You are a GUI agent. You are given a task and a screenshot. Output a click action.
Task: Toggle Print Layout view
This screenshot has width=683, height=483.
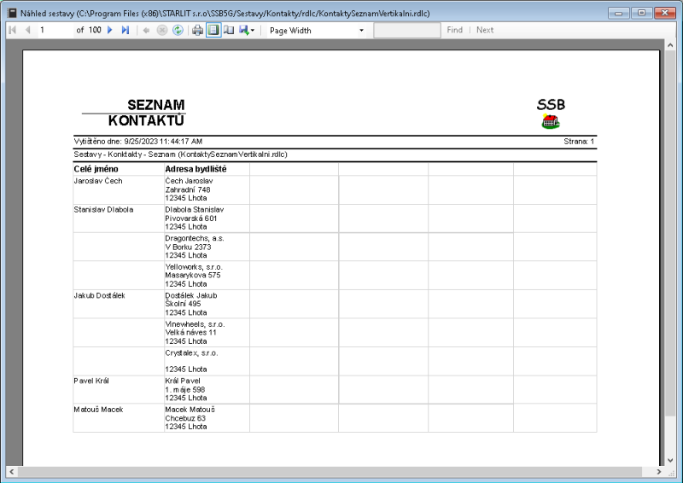(213, 30)
